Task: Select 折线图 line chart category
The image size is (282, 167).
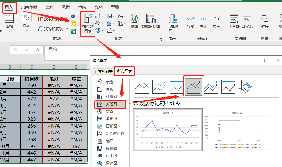Action: coord(111,104)
